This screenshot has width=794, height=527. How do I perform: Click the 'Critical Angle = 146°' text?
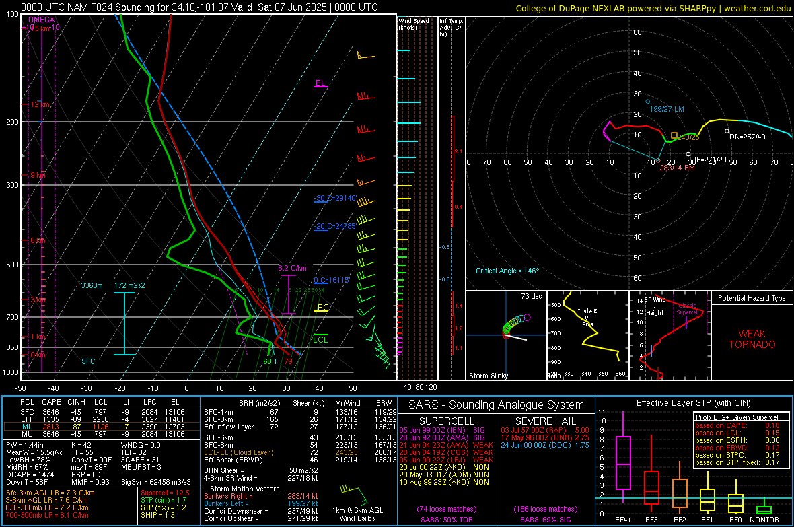(507, 271)
